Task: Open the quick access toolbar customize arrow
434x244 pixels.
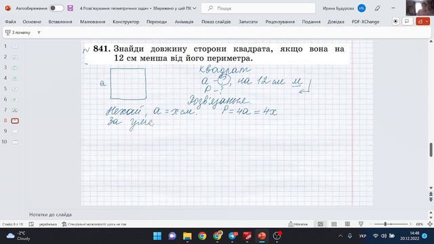Action: point(39,33)
